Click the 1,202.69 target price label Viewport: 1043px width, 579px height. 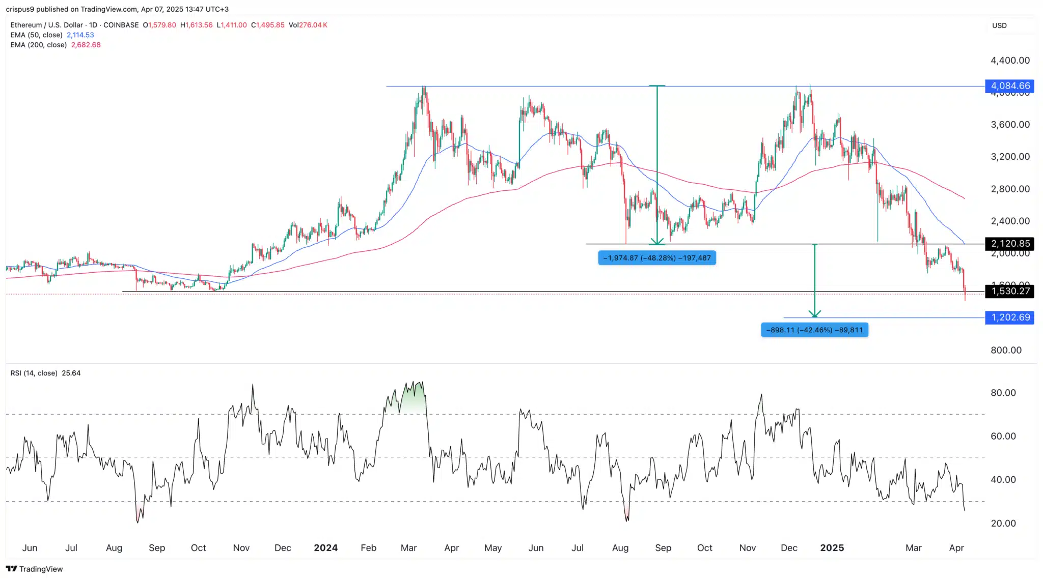click(x=1009, y=317)
